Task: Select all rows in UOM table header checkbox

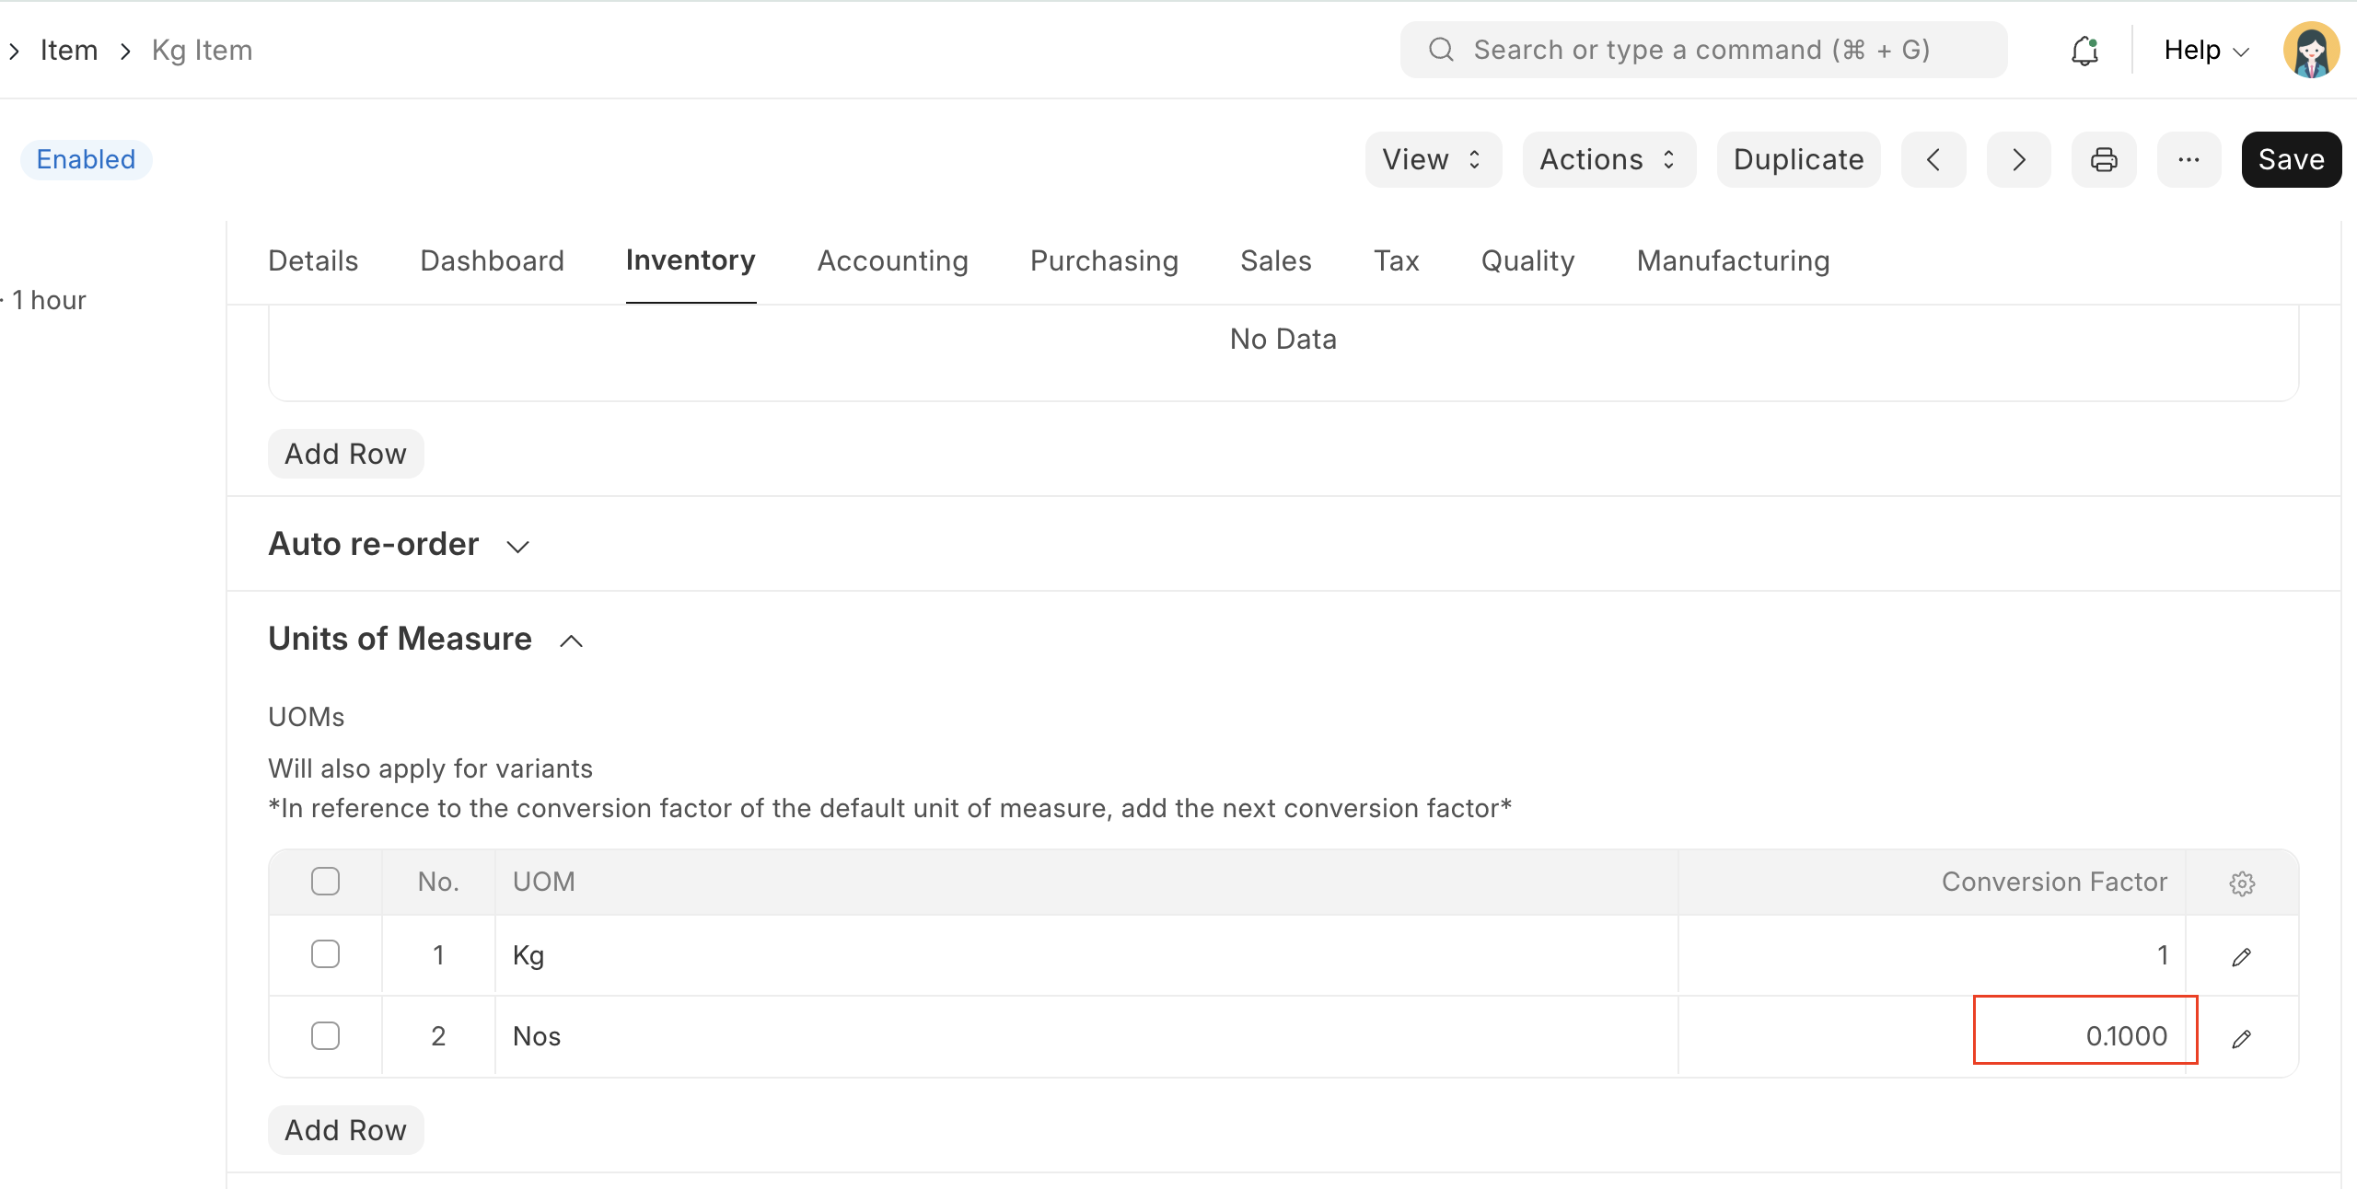Action: pos(325,881)
